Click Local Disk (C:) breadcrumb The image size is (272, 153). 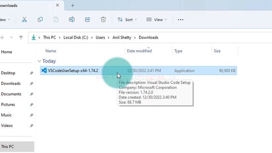(76, 37)
